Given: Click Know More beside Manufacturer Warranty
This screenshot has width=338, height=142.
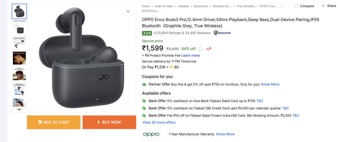Looking at the screenshot, I should [x=225, y=134].
